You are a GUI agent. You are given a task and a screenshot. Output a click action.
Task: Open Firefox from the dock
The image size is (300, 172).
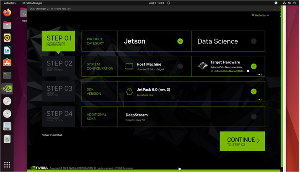7,13
